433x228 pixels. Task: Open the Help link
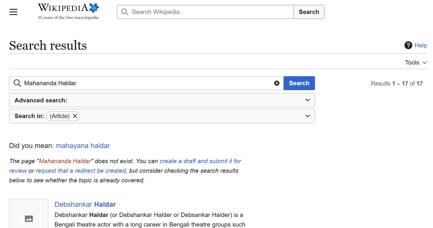421,45
